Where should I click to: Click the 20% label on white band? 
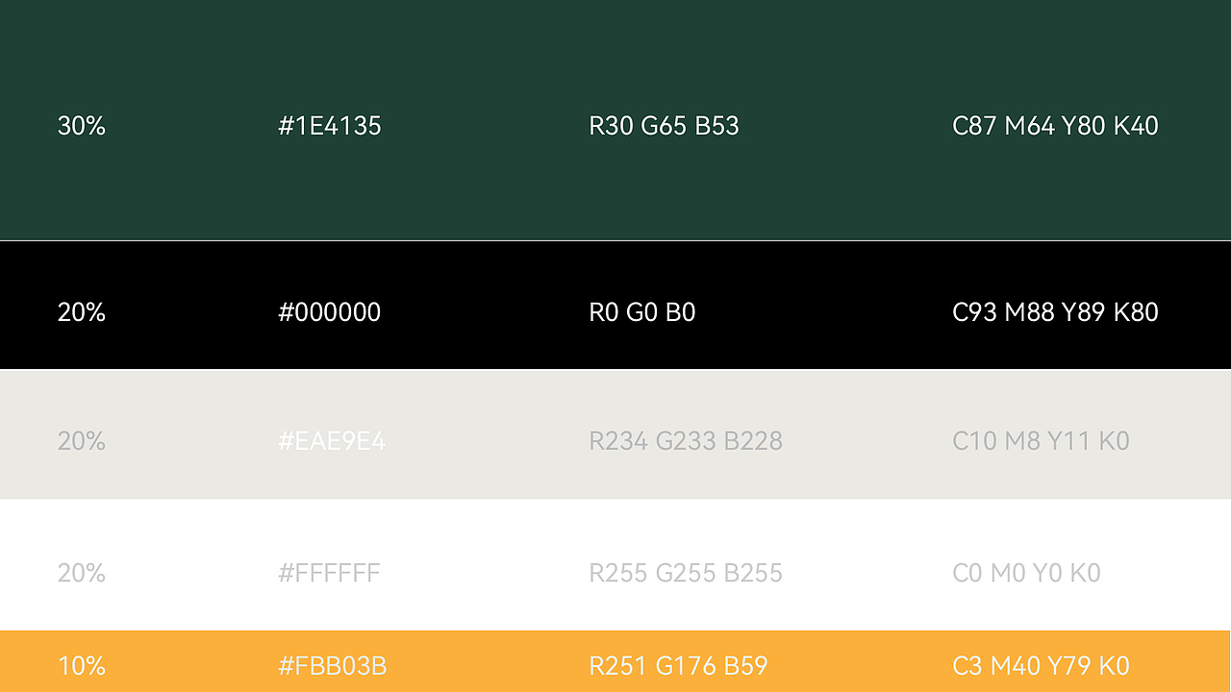[82, 574]
